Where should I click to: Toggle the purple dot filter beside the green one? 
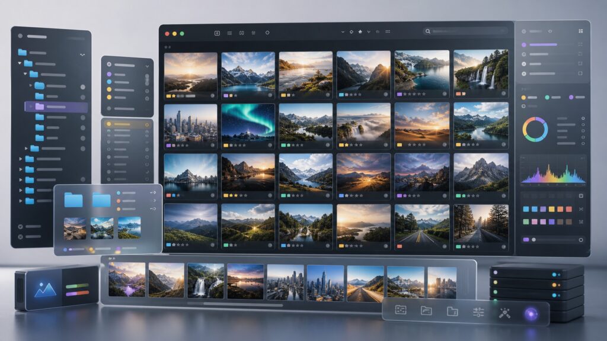click(571, 98)
